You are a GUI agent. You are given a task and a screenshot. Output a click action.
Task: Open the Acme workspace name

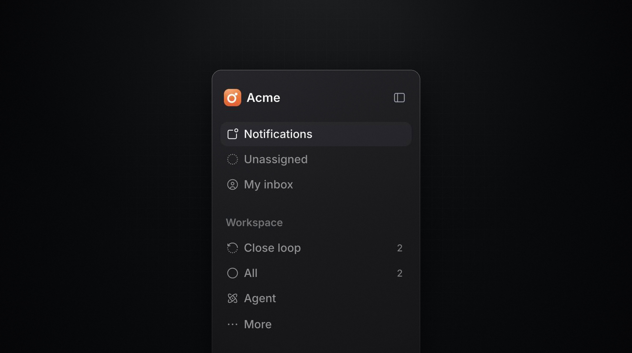point(263,98)
